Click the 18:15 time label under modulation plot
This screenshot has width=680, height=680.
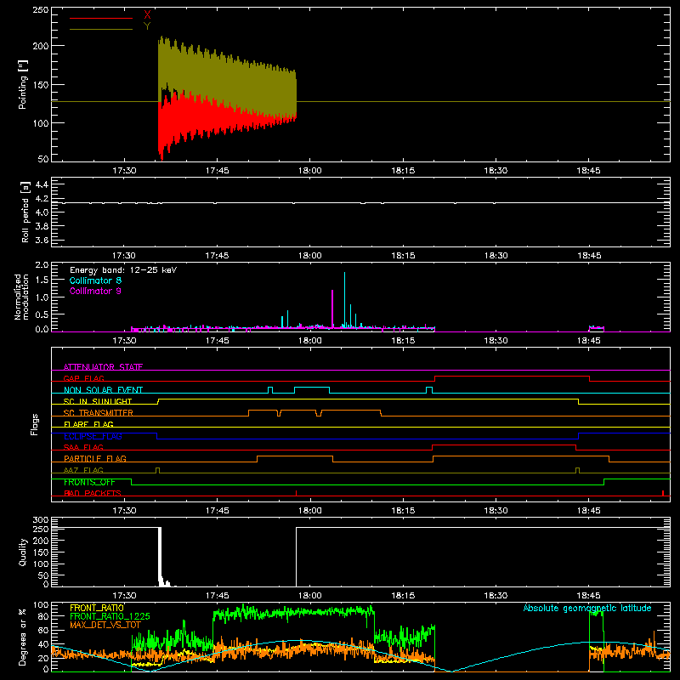(403, 341)
